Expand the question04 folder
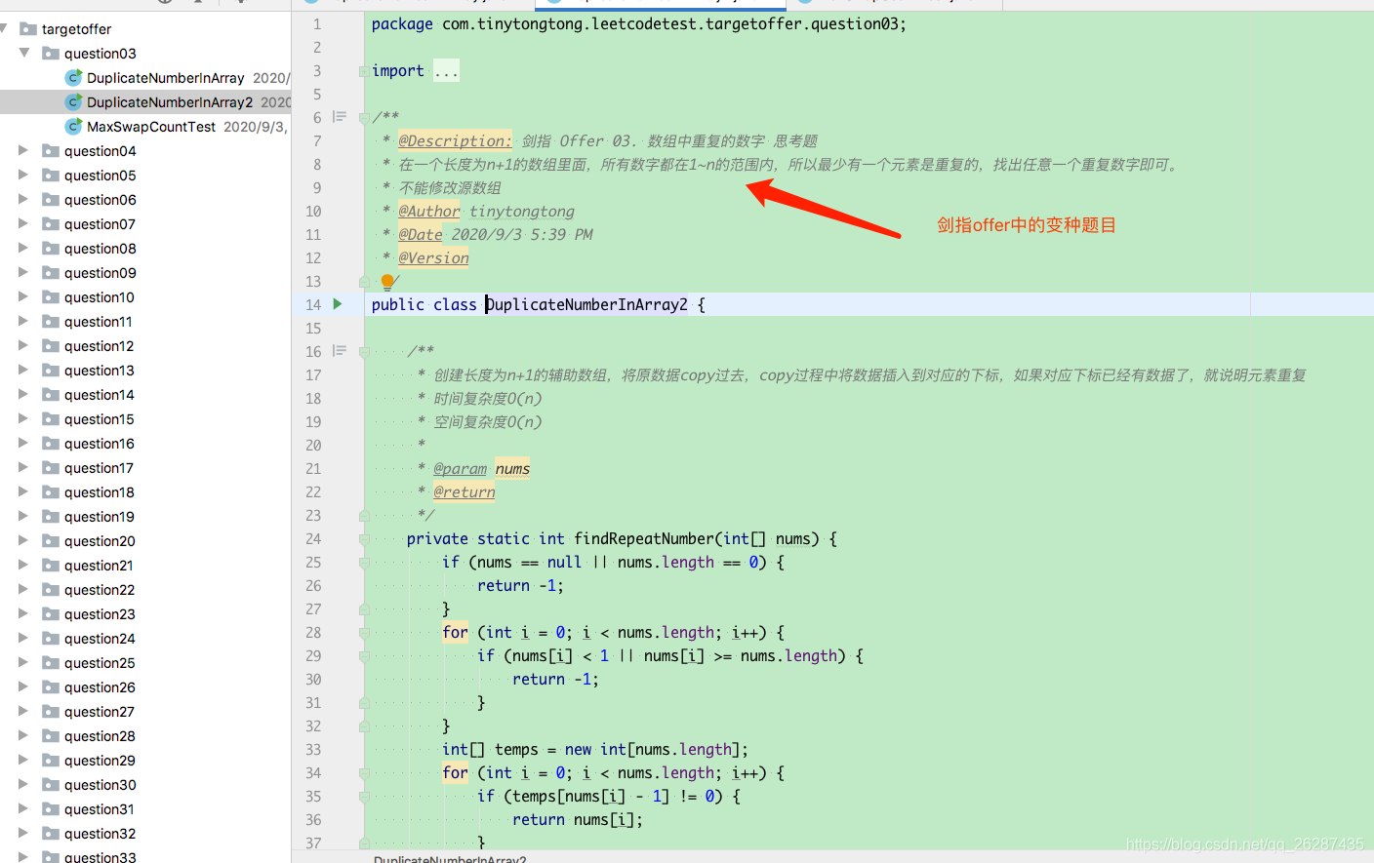Image resolution: width=1374 pixels, height=863 pixels. 23,150
